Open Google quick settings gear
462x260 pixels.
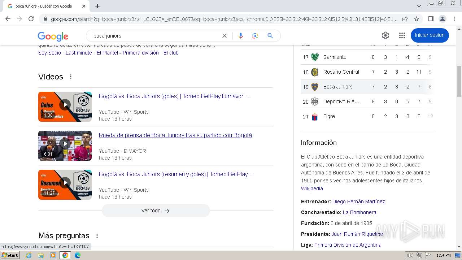[x=385, y=35]
